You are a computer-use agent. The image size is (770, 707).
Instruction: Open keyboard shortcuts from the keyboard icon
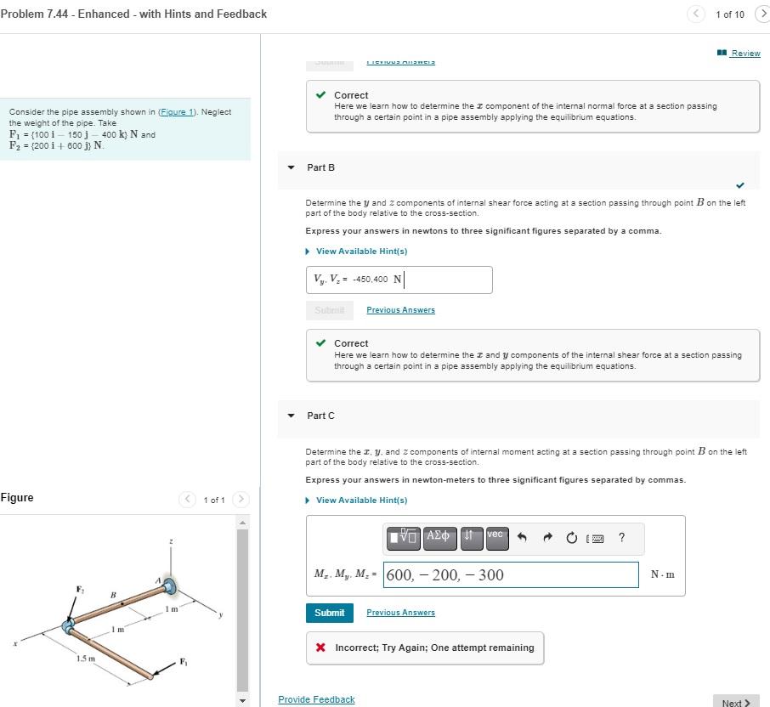(595, 537)
